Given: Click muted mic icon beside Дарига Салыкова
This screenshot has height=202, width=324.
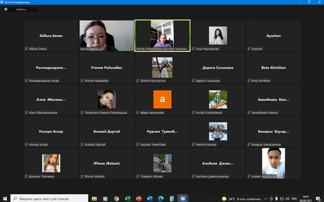Looking at the screenshot, I should 193,81.
